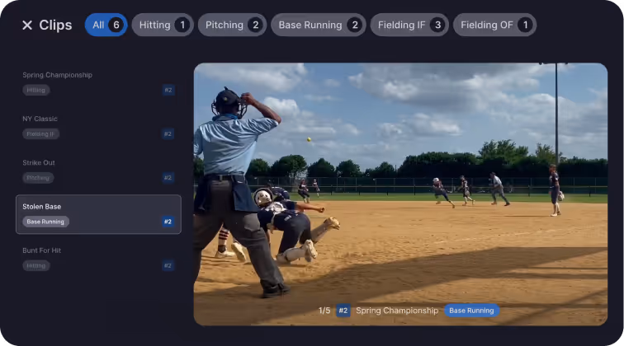Select the Stolen Base clip row
Screen dimensions: 624x346
click(98, 214)
